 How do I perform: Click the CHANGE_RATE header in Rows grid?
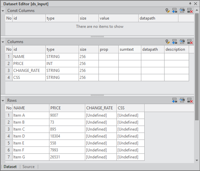100,108
